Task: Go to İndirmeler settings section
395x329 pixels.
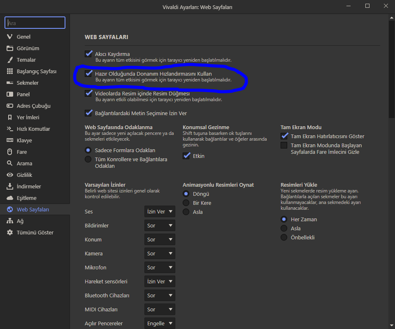Action: point(35,186)
